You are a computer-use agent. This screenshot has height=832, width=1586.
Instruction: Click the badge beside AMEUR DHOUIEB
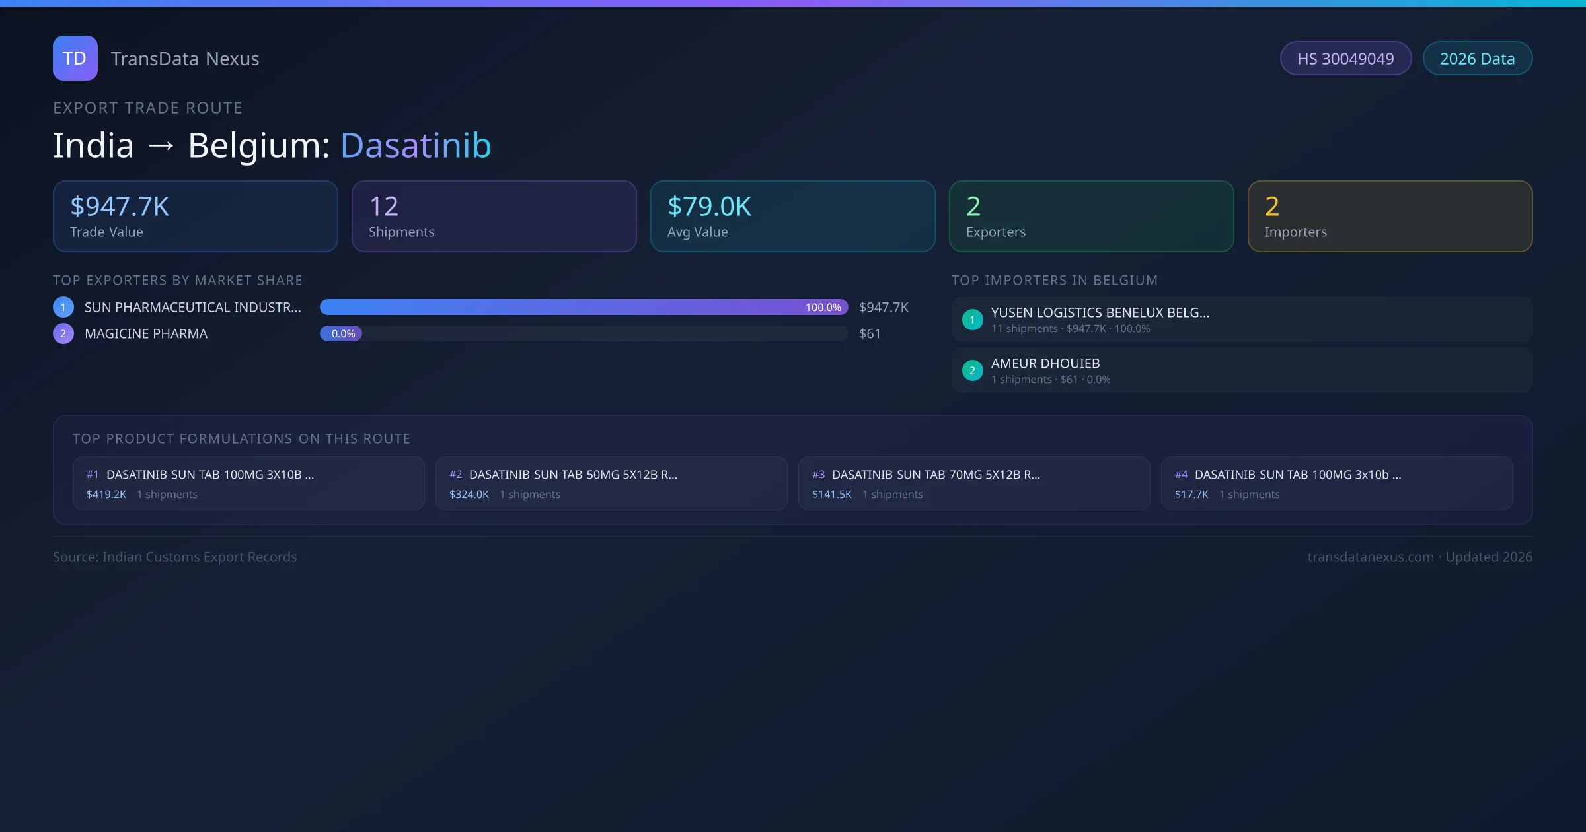(972, 370)
